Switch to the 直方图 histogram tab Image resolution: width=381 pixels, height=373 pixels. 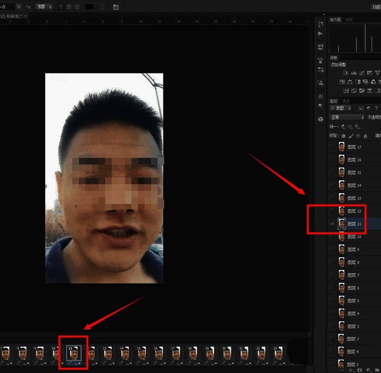point(335,20)
